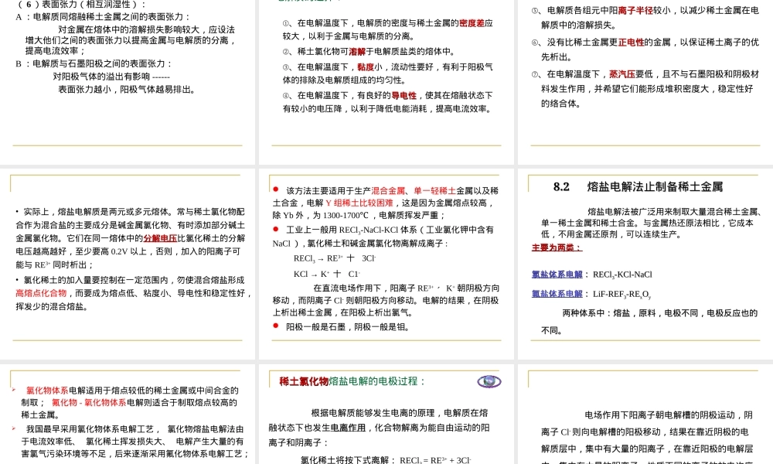The image size is (773, 464).
Task: Select the slide listing items ① to ④
Action: coord(386,82)
